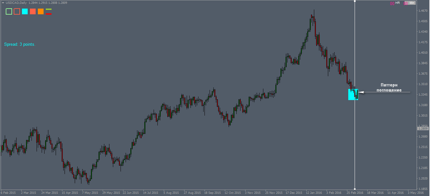Click the 'Spread: 3 points.' label

tap(20, 44)
